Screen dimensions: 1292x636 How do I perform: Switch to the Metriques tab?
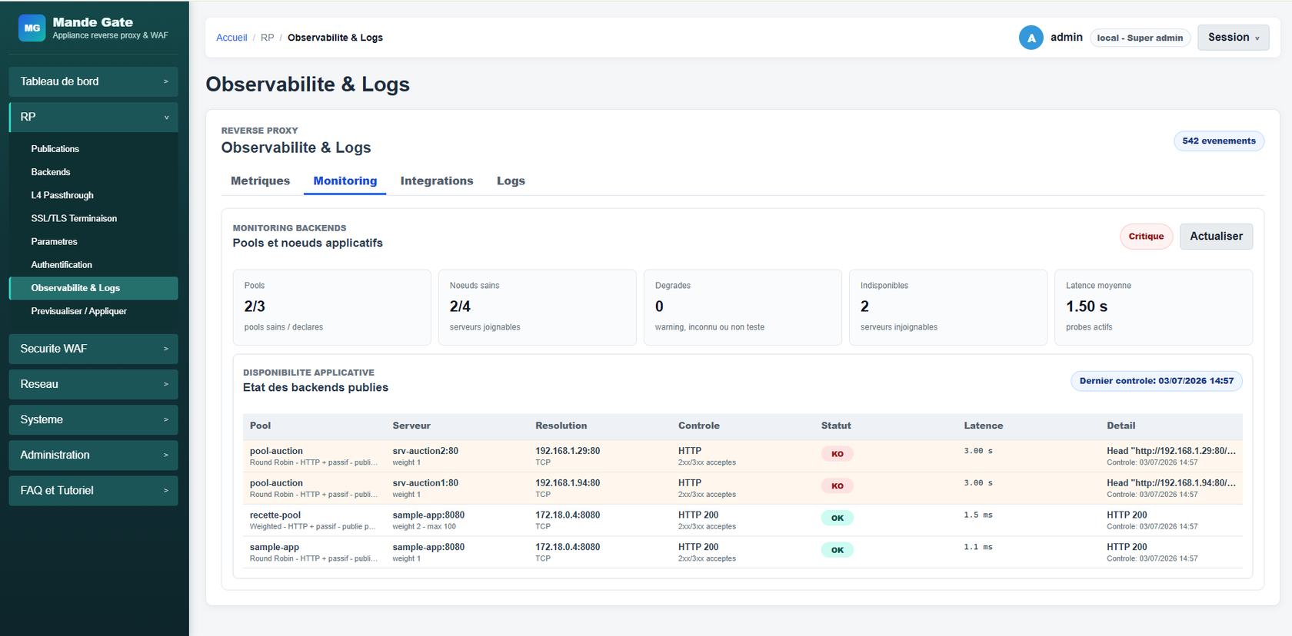point(260,181)
